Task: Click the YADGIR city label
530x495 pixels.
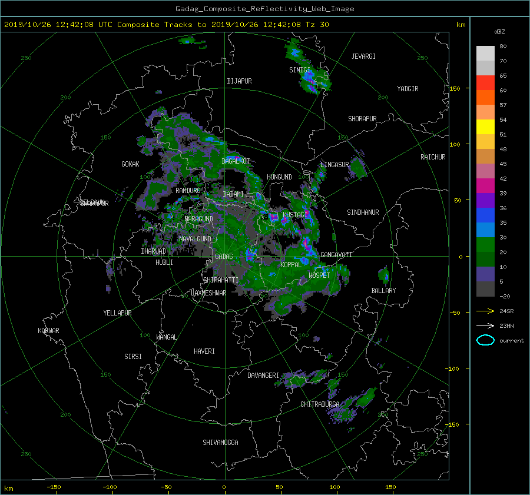Action: pyautogui.click(x=408, y=89)
